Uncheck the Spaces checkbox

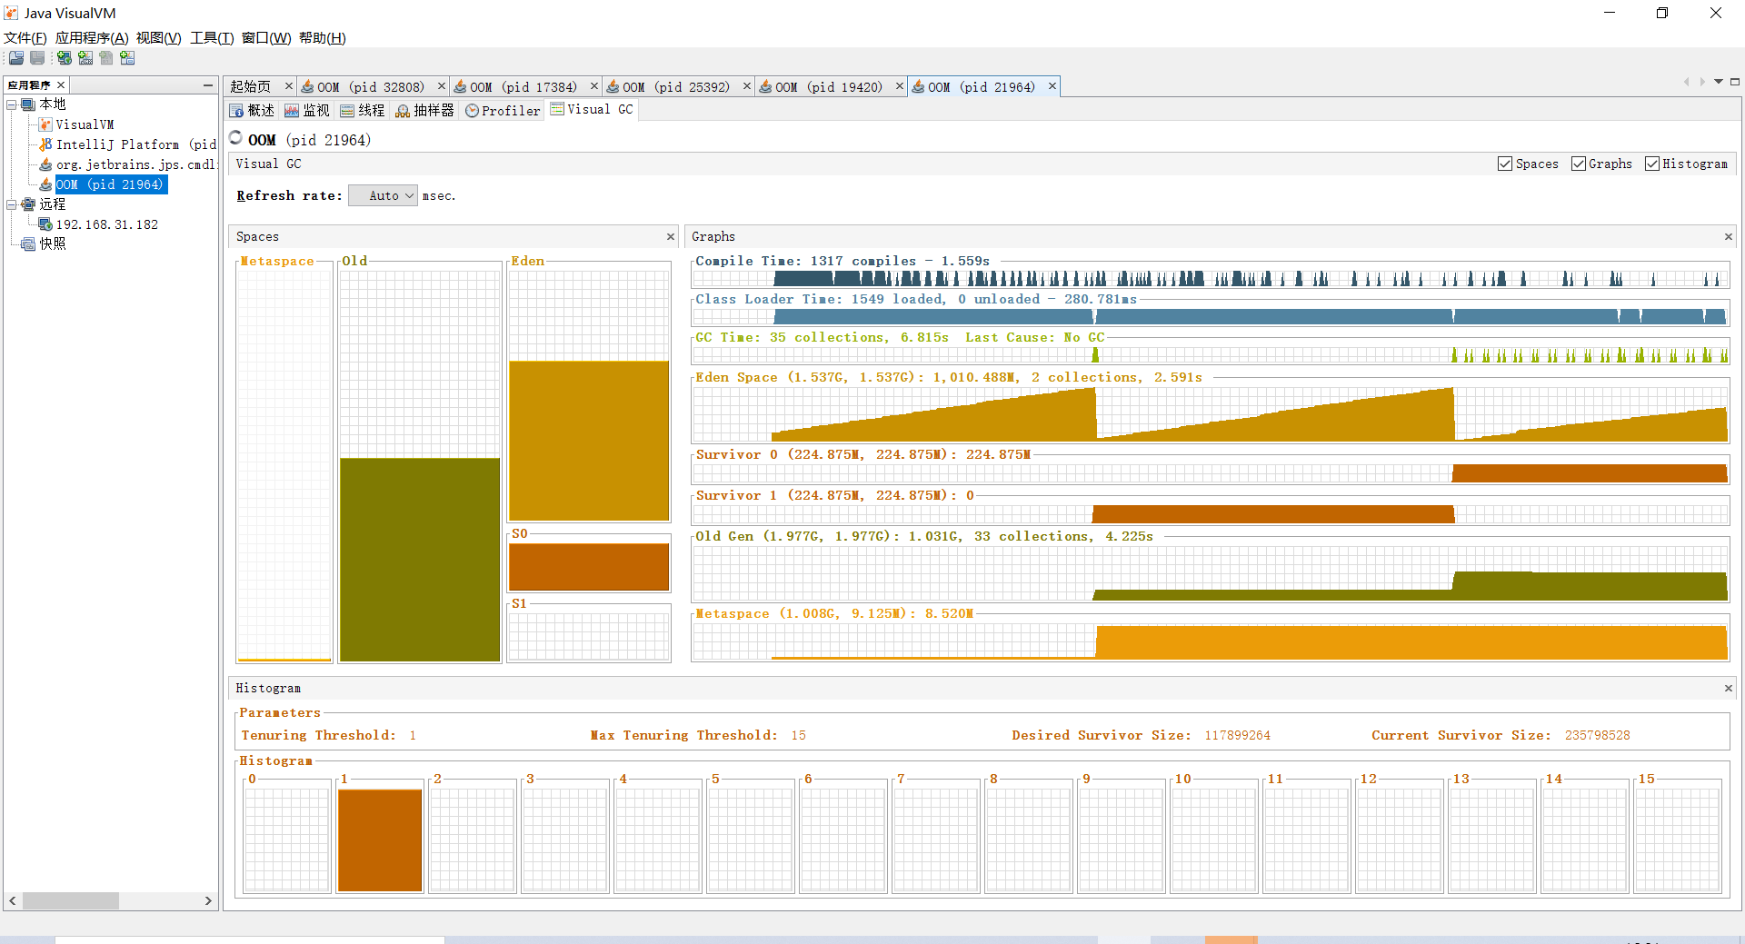(1505, 164)
